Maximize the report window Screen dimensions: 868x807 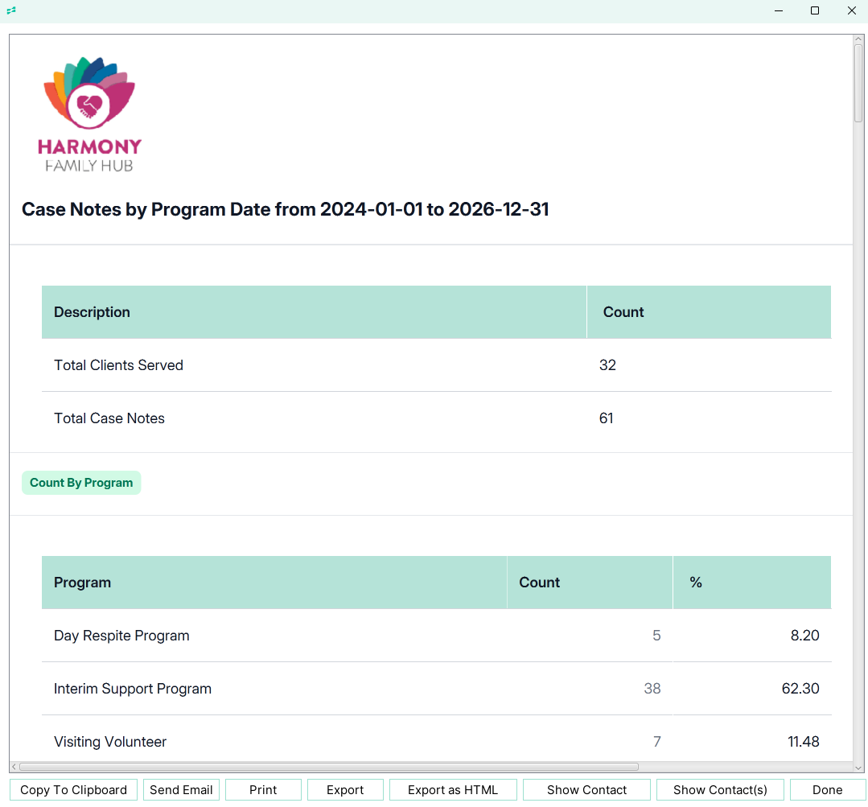815,10
